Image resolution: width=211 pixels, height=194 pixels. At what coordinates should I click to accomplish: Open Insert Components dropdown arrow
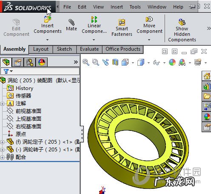pyautogui.click(x=48, y=40)
